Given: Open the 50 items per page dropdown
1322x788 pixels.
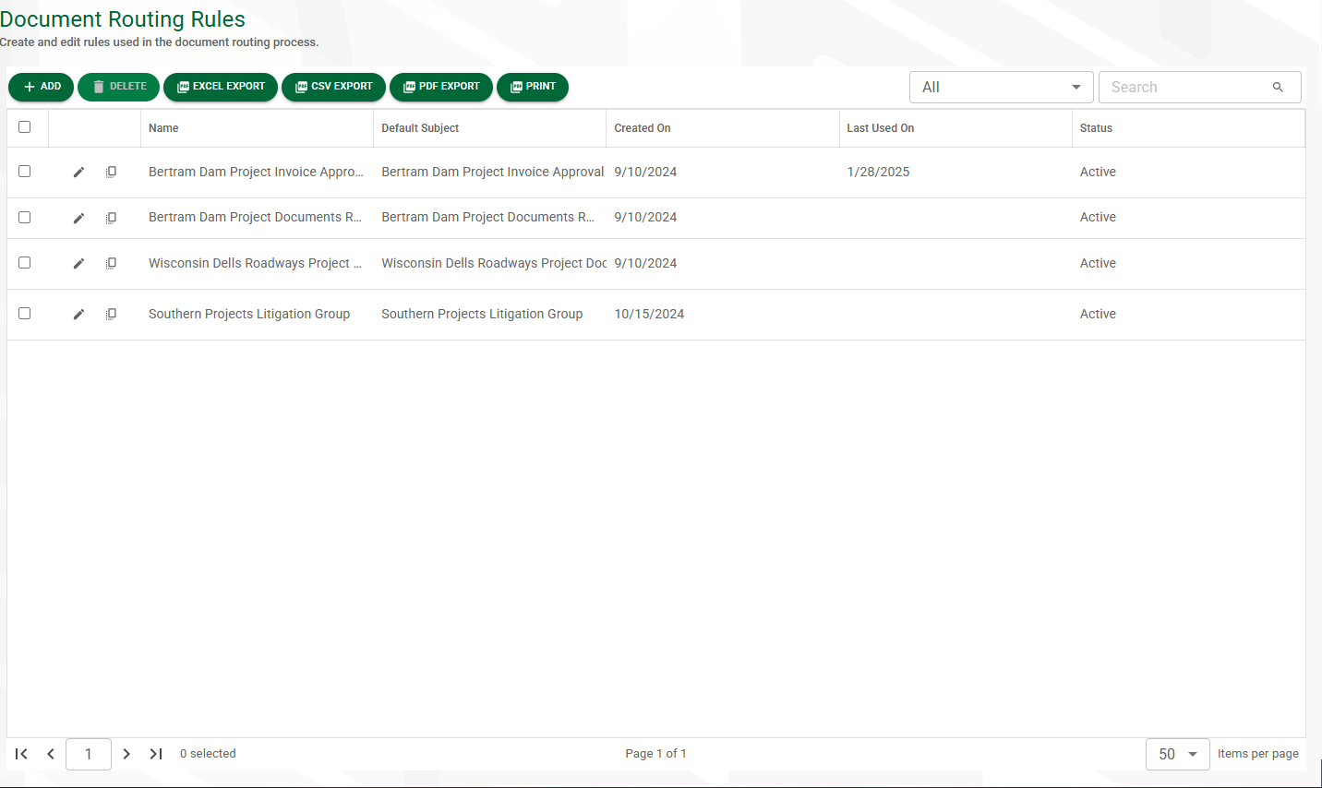Looking at the screenshot, I should [1178, 754].
